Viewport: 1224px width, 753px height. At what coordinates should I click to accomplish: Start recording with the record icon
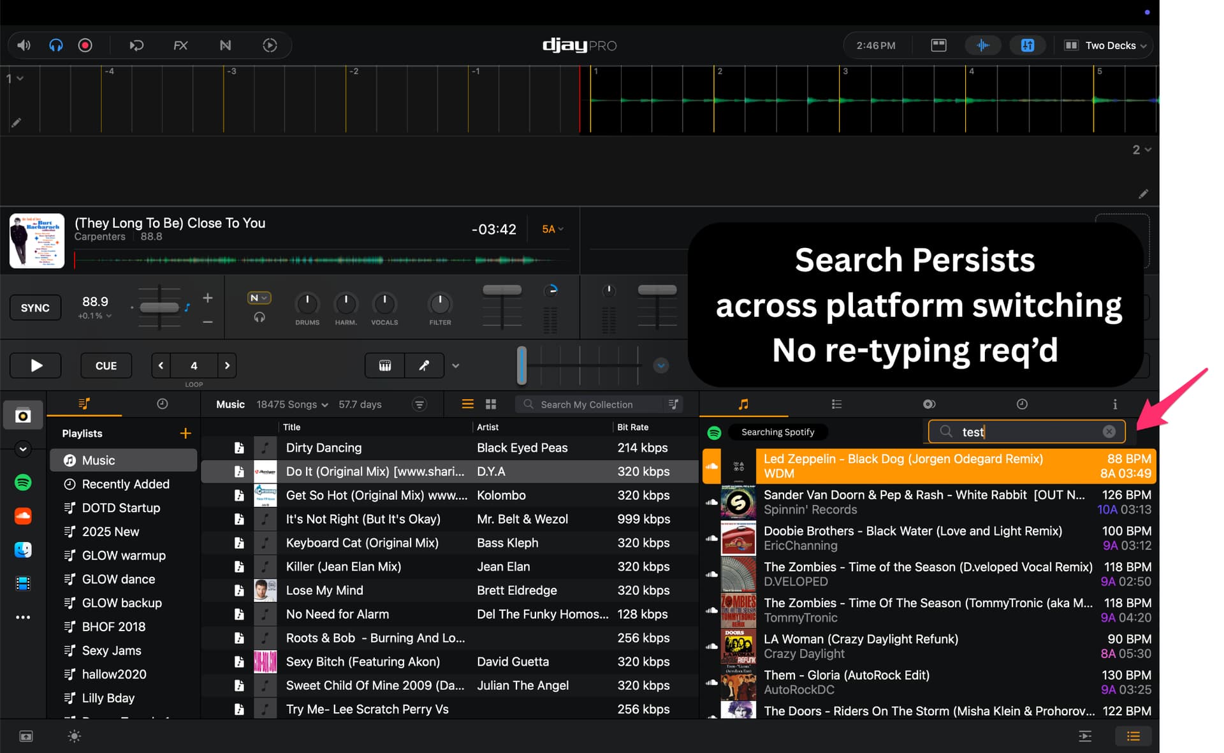point(85,45)
